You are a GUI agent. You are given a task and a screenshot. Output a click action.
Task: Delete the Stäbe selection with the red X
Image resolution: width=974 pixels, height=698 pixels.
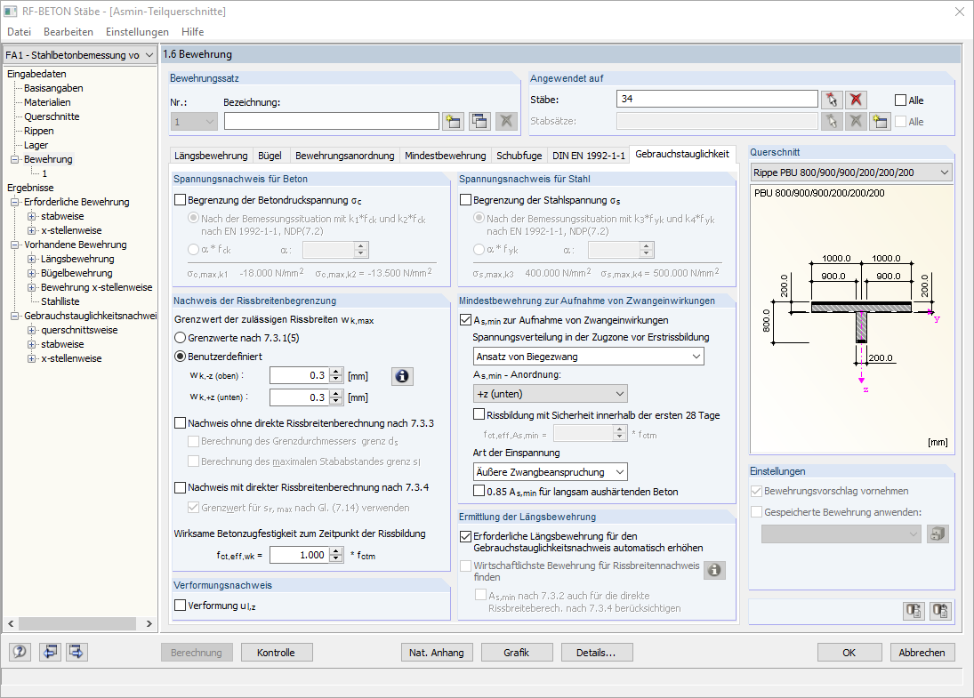coord(856,98)
